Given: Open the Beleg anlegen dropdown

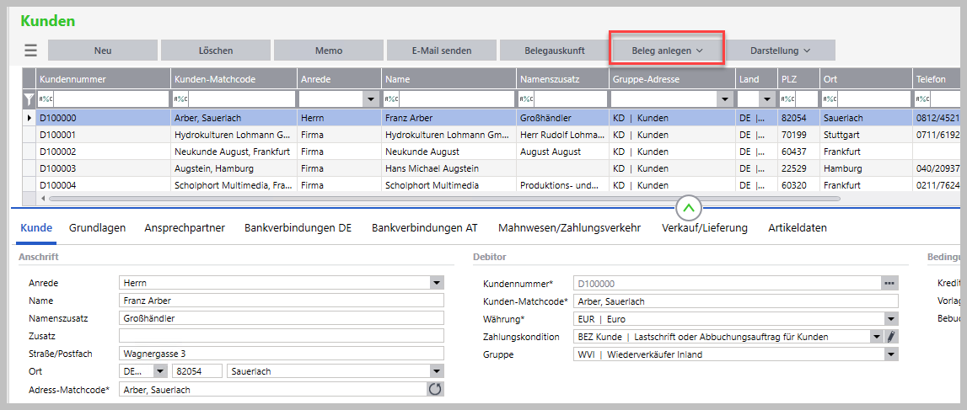Looking at the screenshot, I should pyautogui.click(x=667, y=51).
